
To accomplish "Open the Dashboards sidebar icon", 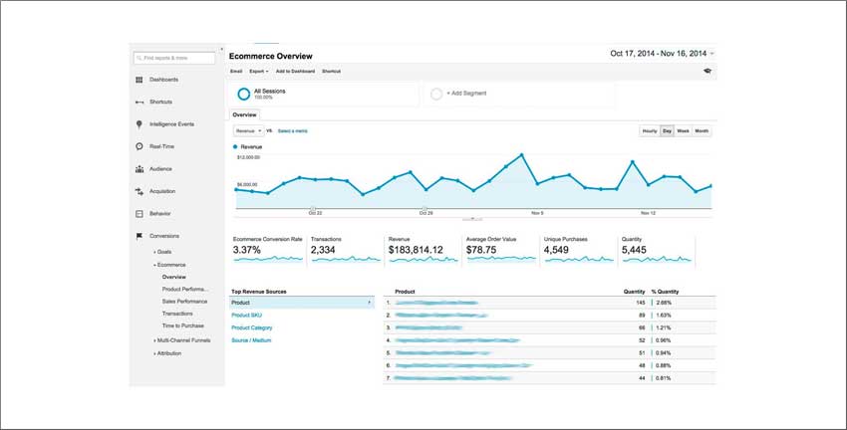I will (140, 80).
